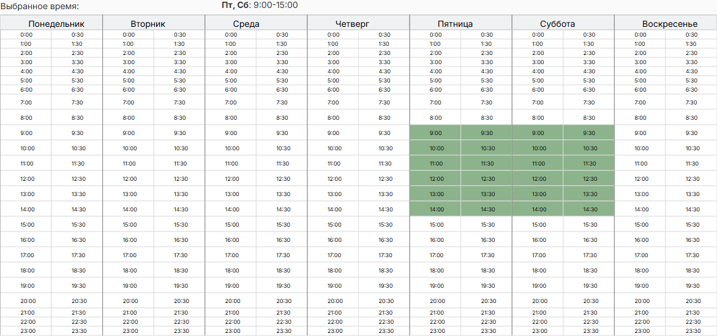The height and width of the screenshot is (336, 717).
Task: Select Saturday 8:30 unselected time slot
Action: [589, 117]
